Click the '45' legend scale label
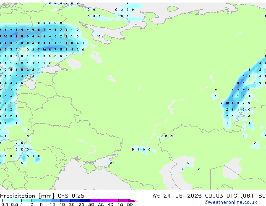 pos(120,204)
